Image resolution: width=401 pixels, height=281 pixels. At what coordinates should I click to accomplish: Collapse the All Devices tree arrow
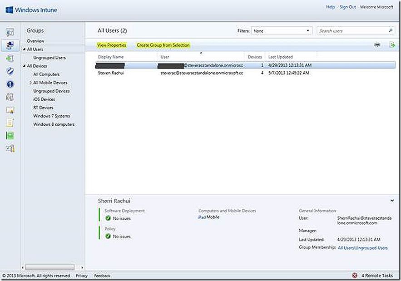click(24, 66)
